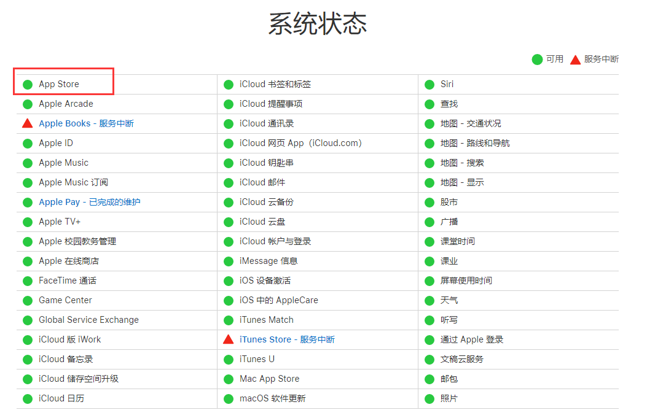The height and width of the screenshot is (418, 655).
Task: Click the green dot beside 天气
Action: [x=429, y=300]
